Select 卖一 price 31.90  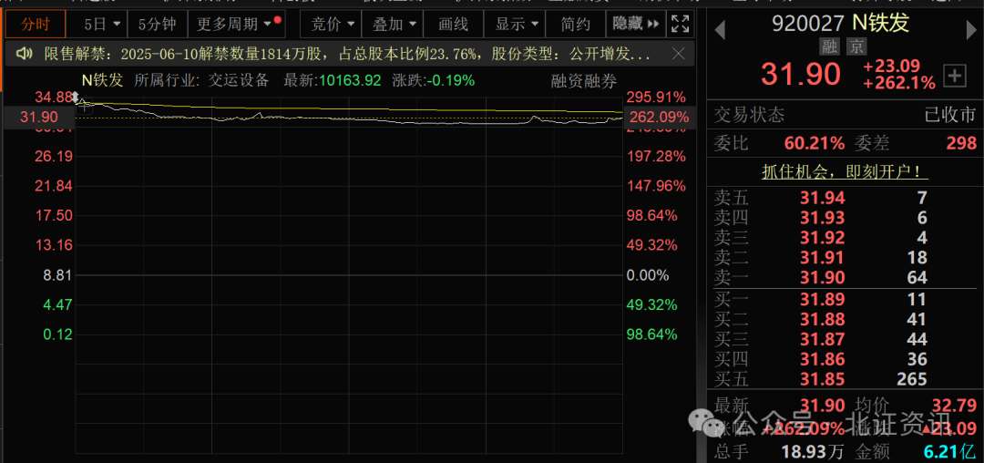coord(823,277)
